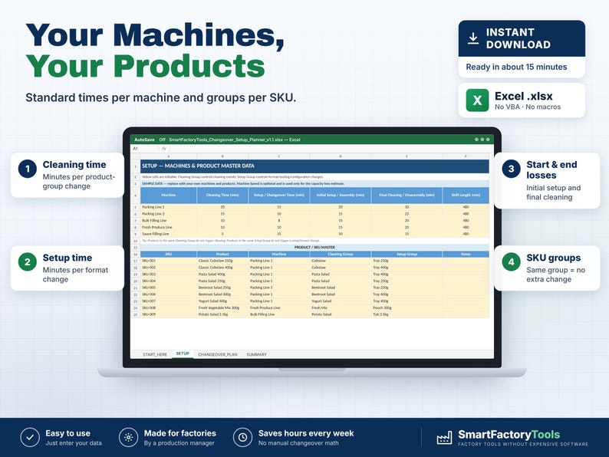Click Packing Line 1's final cleaning value 30
The image size is (609, 457).
click(x=407, y=207)
